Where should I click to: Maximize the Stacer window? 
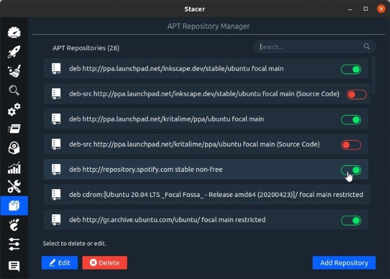pyautogui.click(x=365, y=9)
